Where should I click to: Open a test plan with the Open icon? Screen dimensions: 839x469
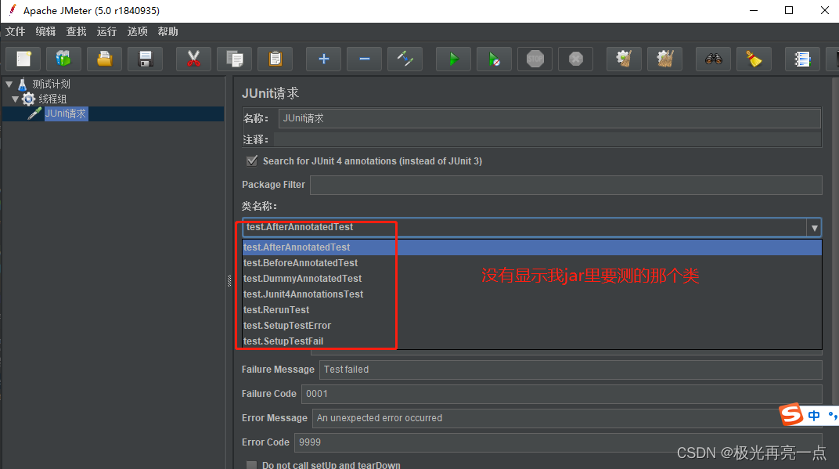104,59
